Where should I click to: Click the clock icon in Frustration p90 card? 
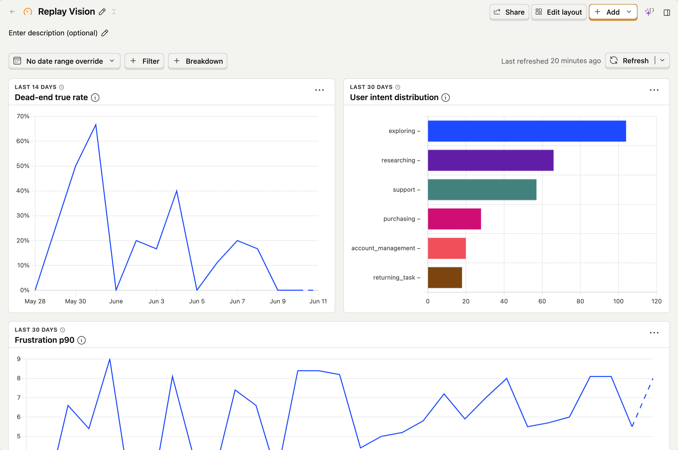[x=63, y=330]
